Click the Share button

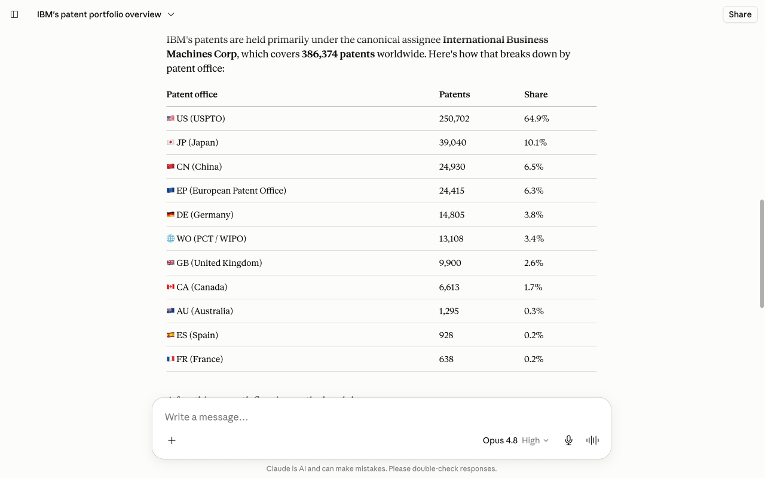(x=740, y=14)
